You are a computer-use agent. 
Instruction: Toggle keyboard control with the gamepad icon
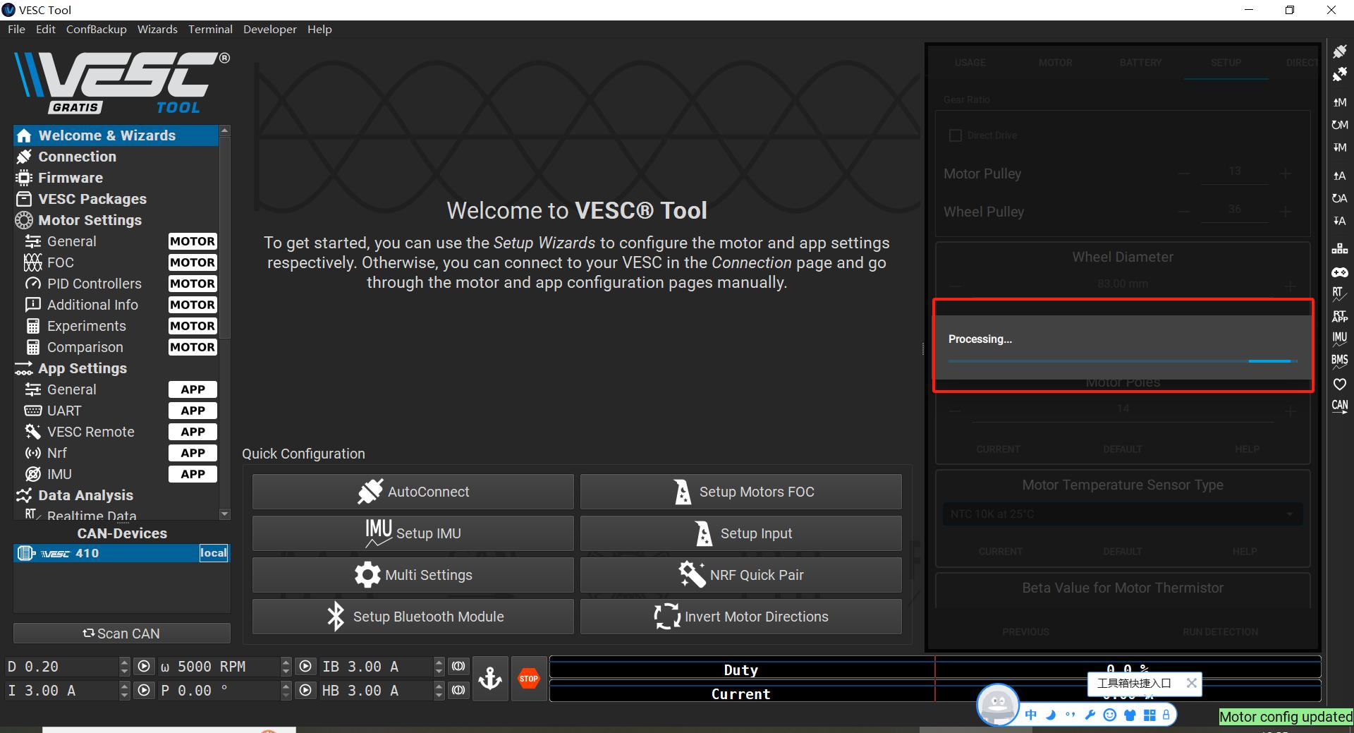pyautogui.click(x=1339, y=272)
